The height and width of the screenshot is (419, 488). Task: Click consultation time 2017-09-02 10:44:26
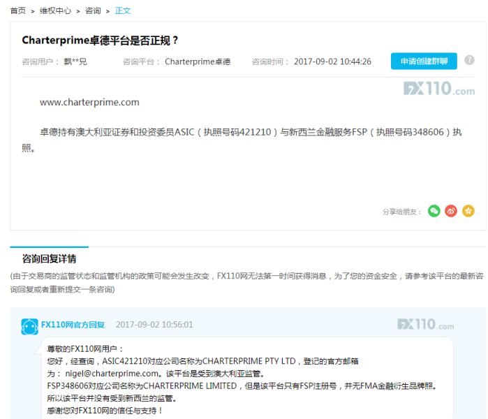click(x=332, y=61)
